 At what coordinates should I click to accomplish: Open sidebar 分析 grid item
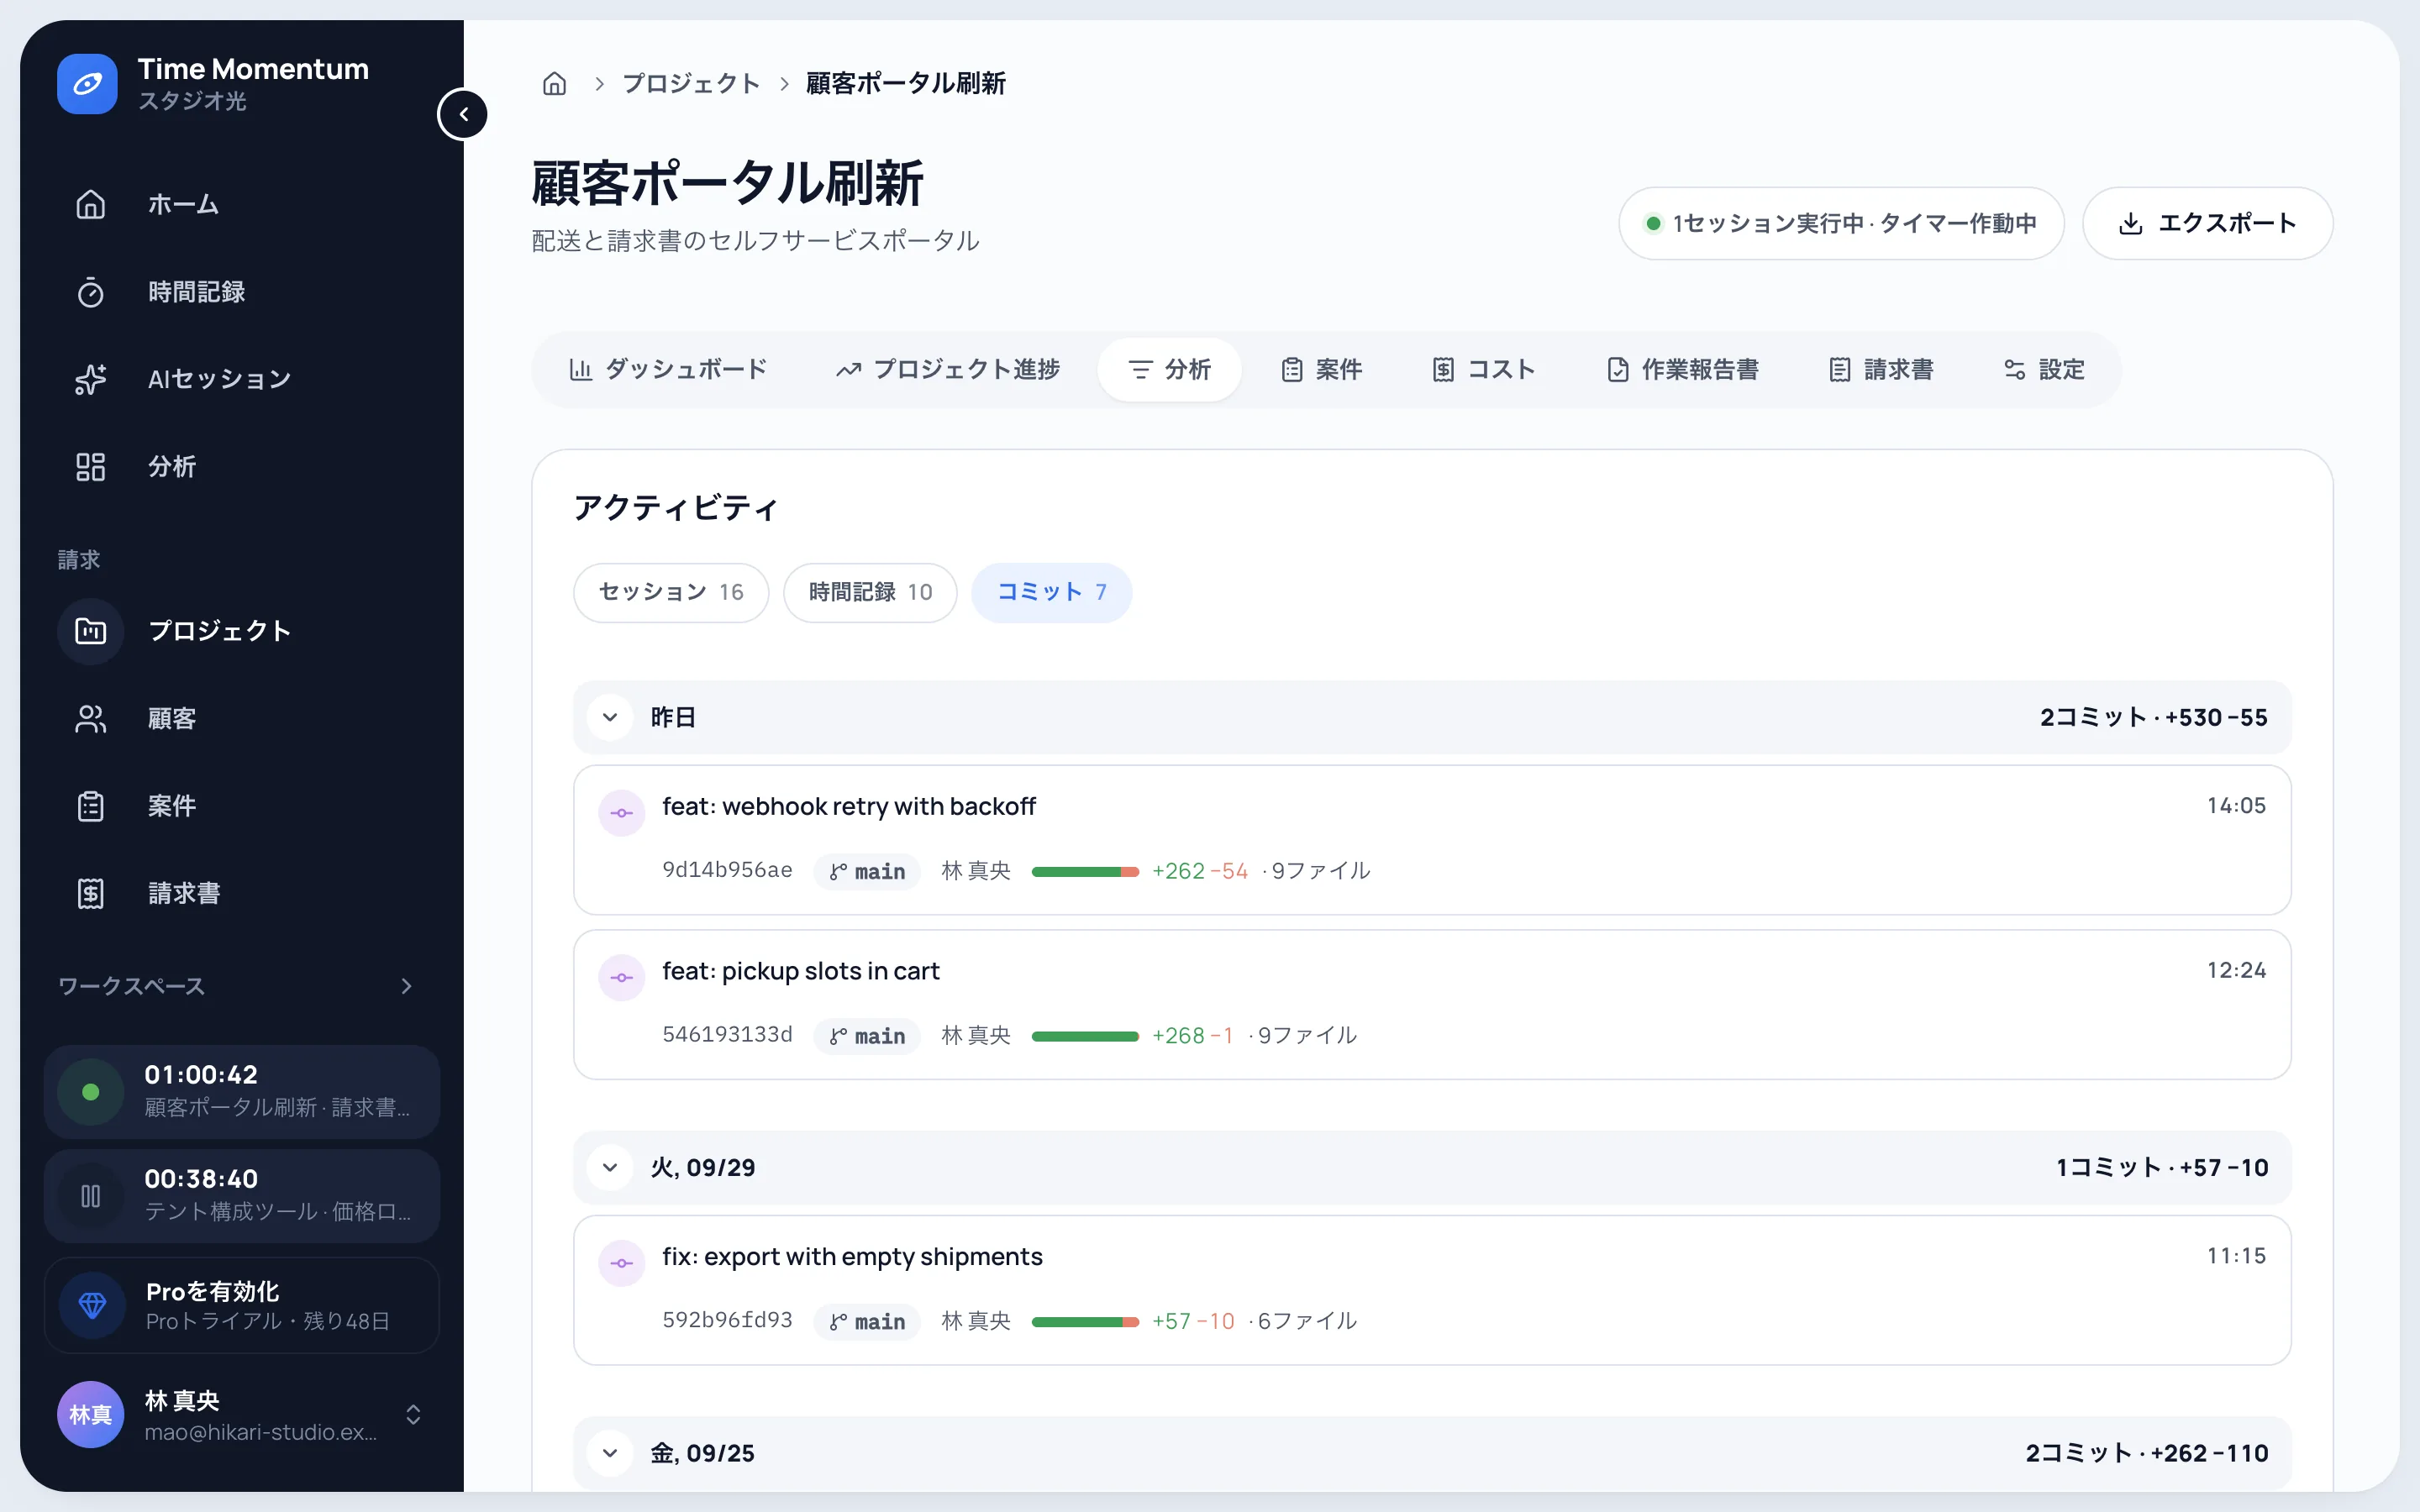click(x=242, y=467)
